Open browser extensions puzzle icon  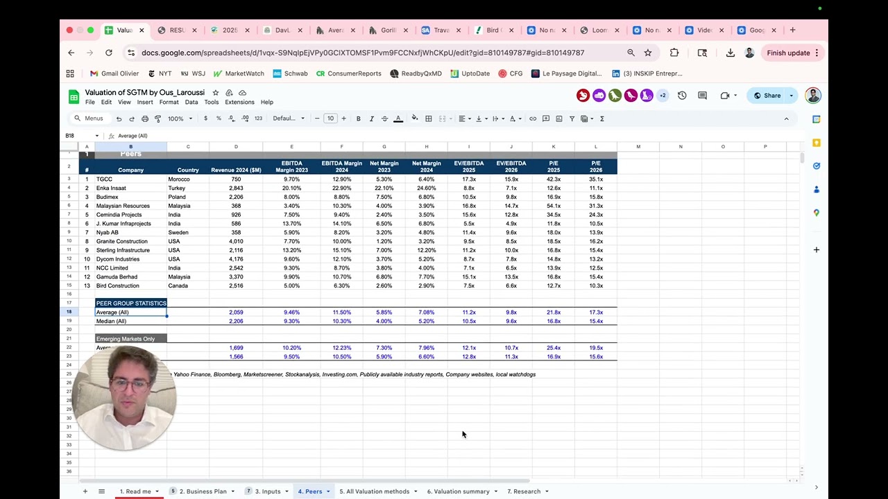674,53
